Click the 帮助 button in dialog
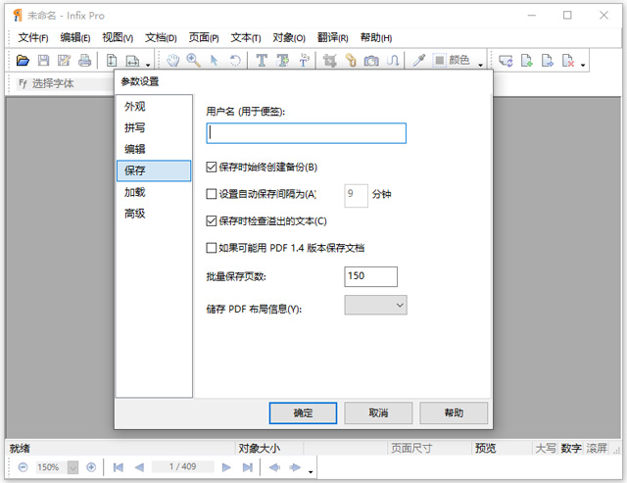627x483 pixels. click(x=454, y=413)
